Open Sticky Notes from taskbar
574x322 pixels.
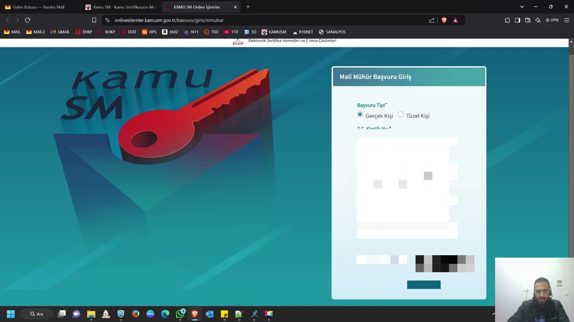pos(224,314)
